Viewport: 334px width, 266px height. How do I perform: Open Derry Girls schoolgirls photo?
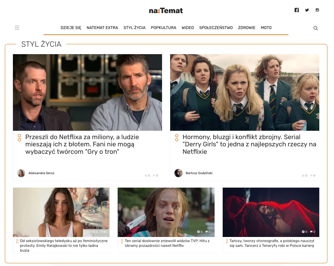[x=245, y=92]
